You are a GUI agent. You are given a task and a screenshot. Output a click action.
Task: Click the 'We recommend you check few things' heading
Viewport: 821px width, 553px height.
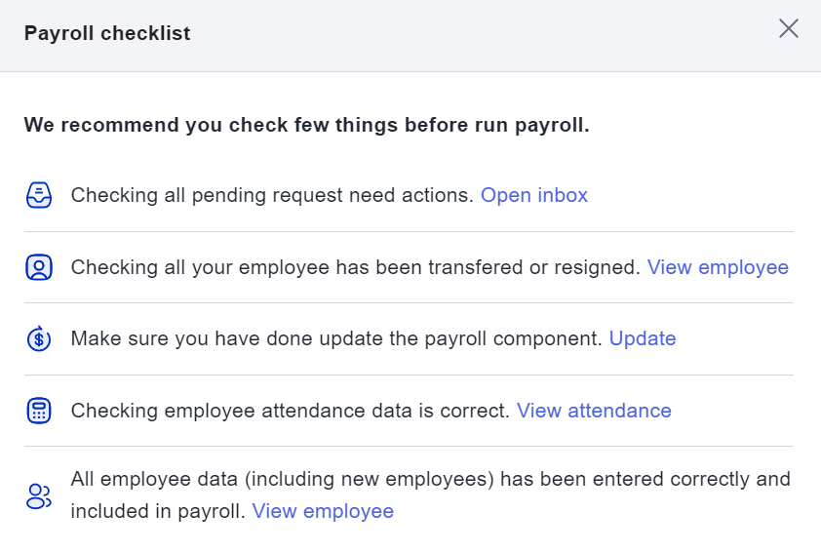point(306,125)
